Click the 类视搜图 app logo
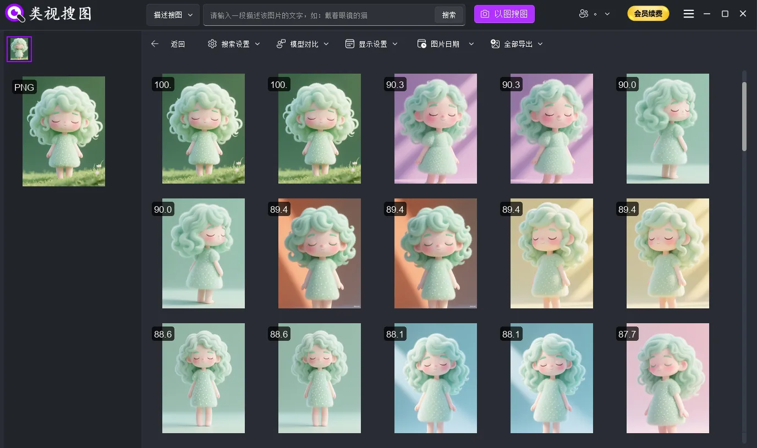The width and height of the screenshot is (757, 448). (x=48, y=13)
